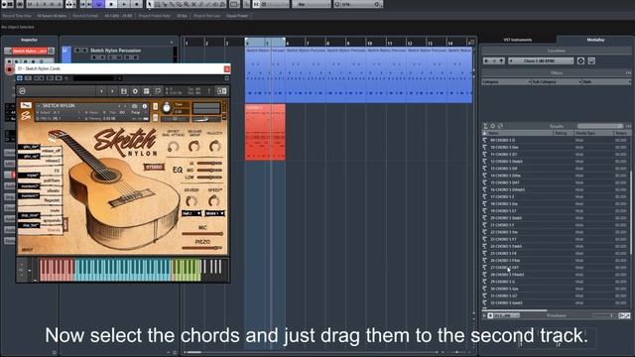Go back using the MediaBay left arrow
The height and width of the screenshot is (357, 635).
[487, 60]
